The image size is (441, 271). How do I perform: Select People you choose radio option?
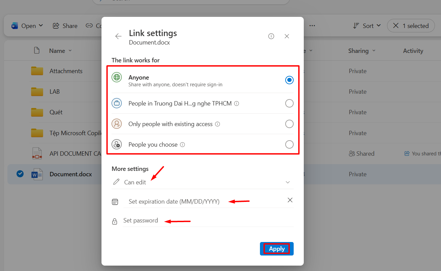tap(289, 145)
